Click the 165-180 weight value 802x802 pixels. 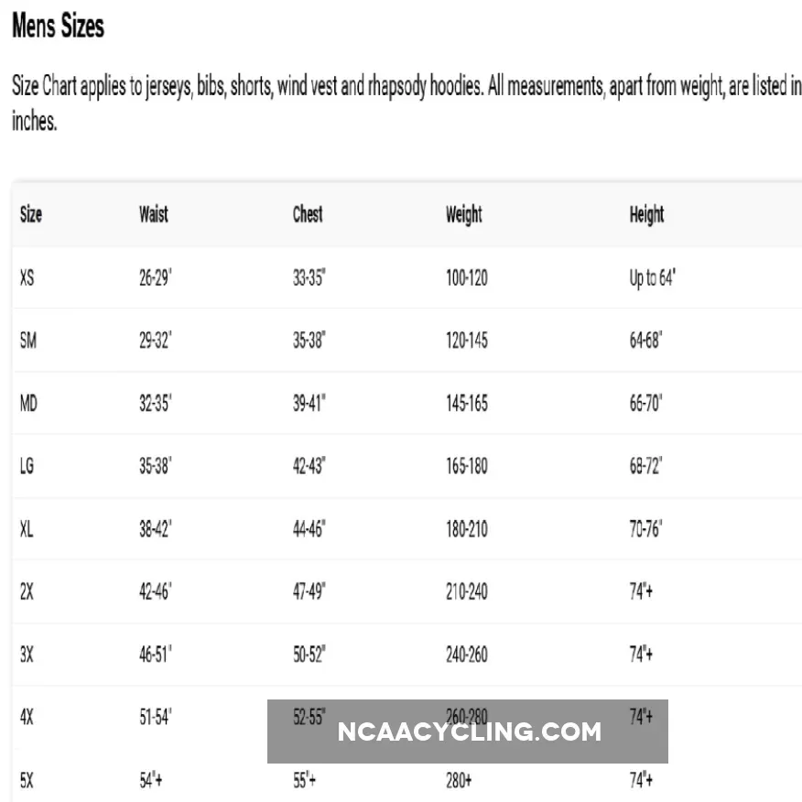467,466
